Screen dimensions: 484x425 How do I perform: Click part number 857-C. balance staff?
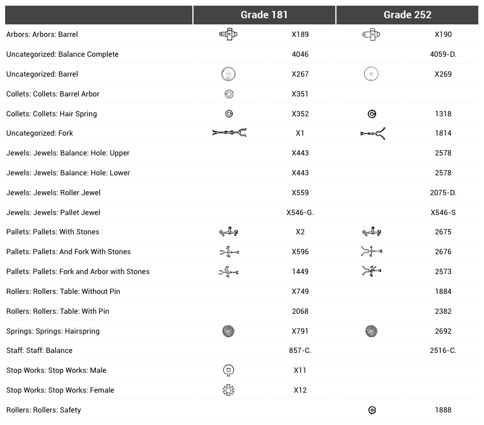[300, 351]
